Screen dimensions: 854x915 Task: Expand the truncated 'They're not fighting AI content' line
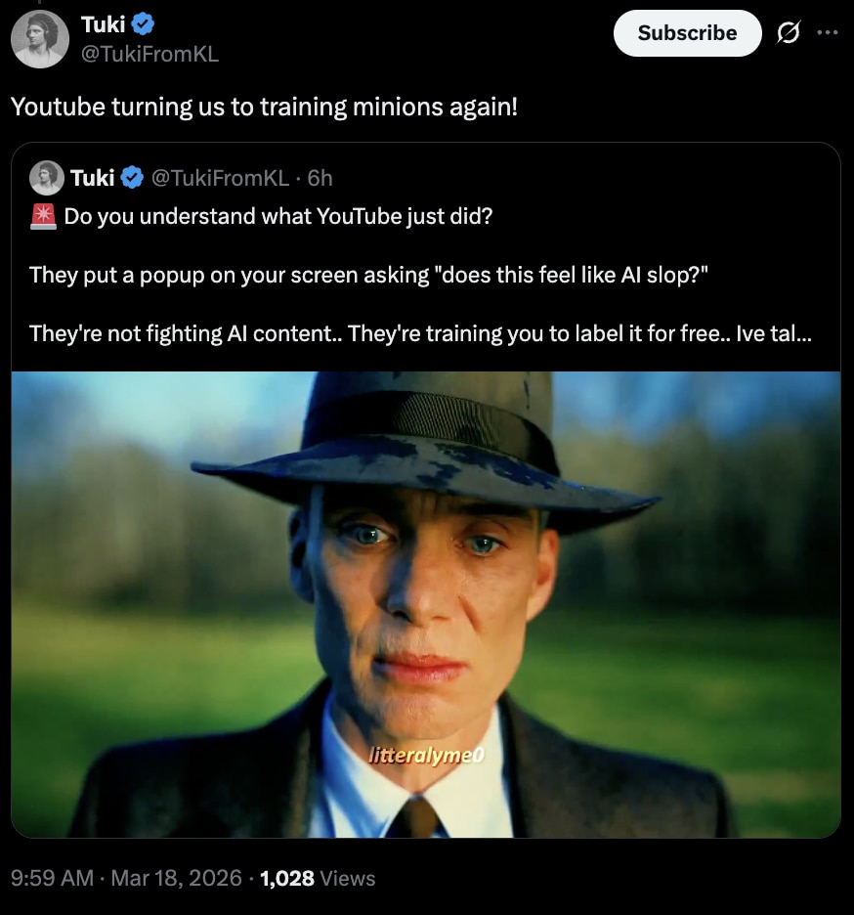[420, 333]
